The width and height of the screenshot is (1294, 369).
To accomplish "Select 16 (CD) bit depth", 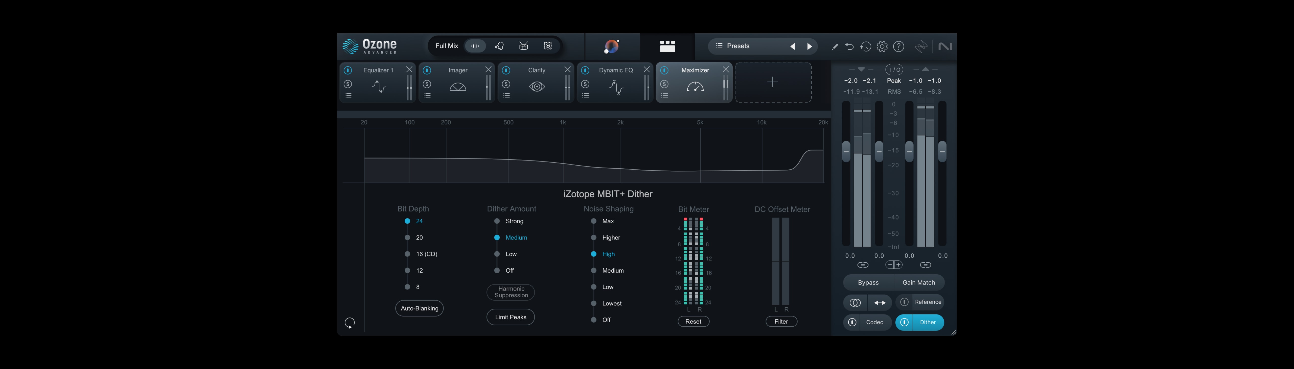I will pyautogui.click(x=422, y=254).
